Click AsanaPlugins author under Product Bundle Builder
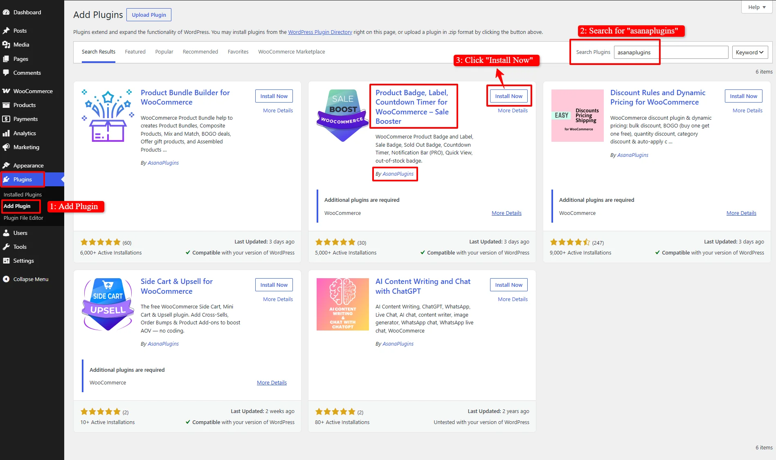 coord(163,163)
